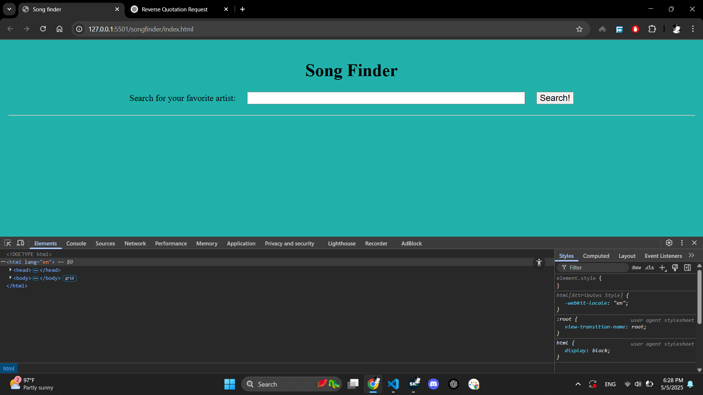
Task: Open a new browser tab
Action: tap(242, 9)
